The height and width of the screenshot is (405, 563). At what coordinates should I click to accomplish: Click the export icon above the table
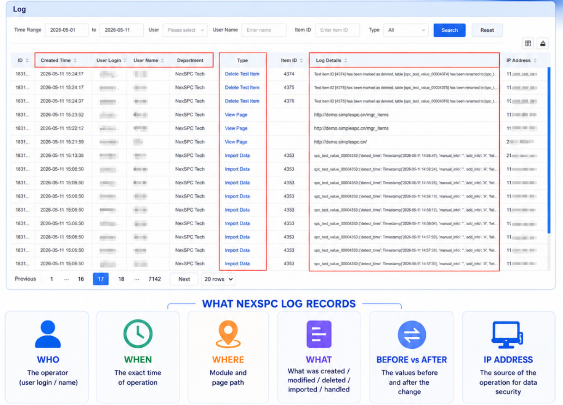[543, 43]
